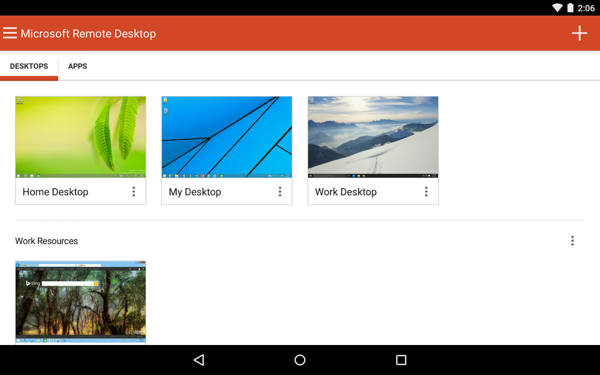600x375 pixels.
Task: Open Home Desktop overflow options menu
Action: (134, 192)
